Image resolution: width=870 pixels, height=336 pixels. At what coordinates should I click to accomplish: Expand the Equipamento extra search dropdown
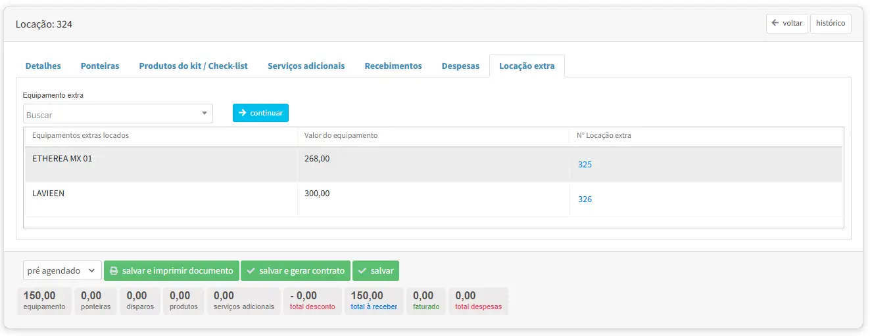pyautogui.click(x=118, y=114)
